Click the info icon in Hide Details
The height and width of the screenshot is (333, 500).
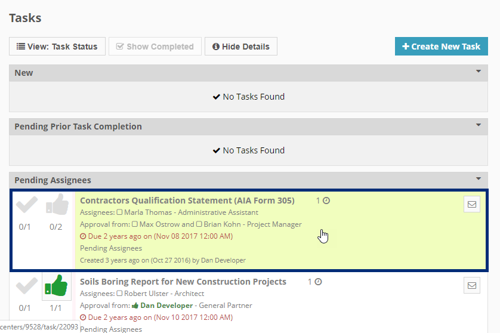point(216,47)
